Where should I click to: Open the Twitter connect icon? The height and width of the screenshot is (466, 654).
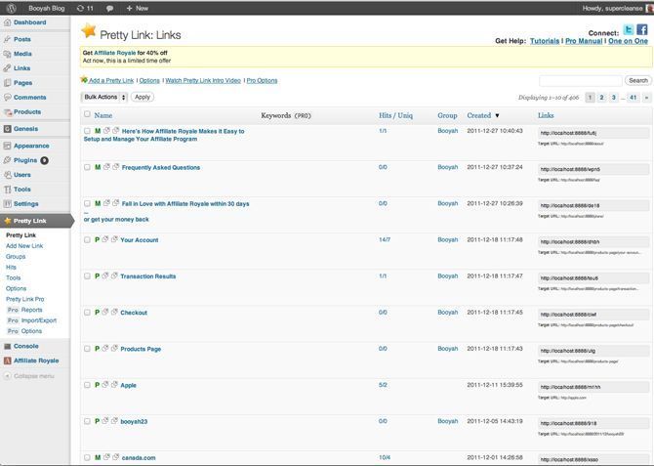(629, 29)
